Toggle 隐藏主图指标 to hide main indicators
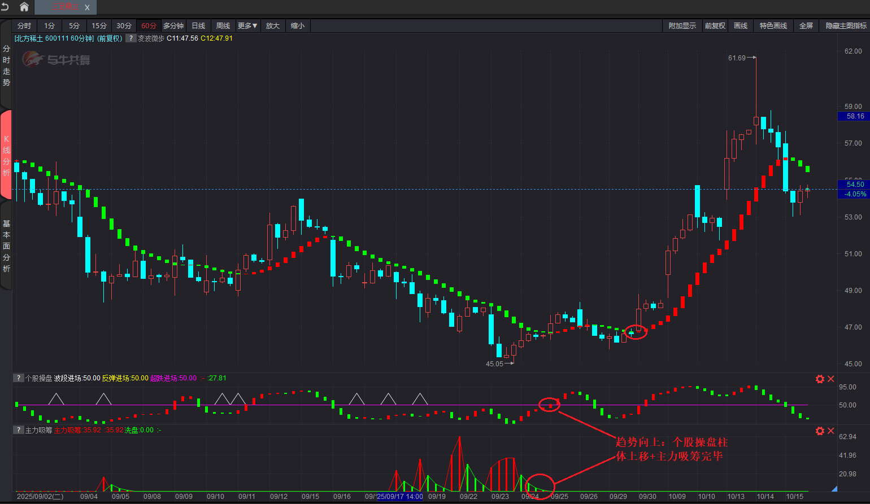 pyautogui.click(x=846, y=26)
